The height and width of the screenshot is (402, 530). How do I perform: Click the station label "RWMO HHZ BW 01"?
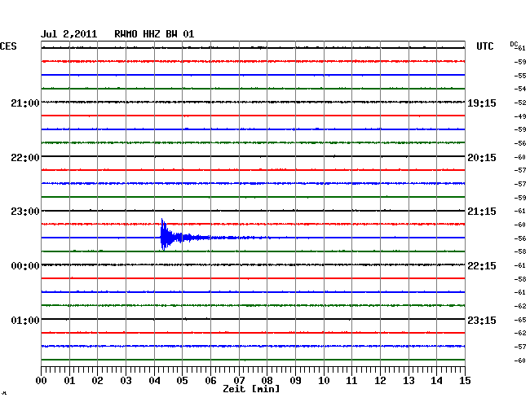click(154, 34)
